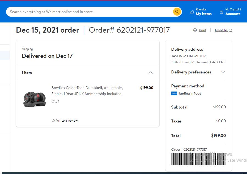Open the Bowflex SelectTech Dumbbell product title

coord(87,91)
